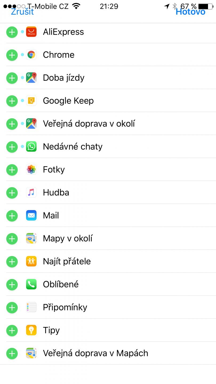Add the Připomínky widget with plus
The image size is (216, 384).
(x=12, y=307)
